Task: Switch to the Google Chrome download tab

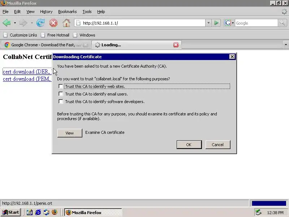Action: click(46, 45)
